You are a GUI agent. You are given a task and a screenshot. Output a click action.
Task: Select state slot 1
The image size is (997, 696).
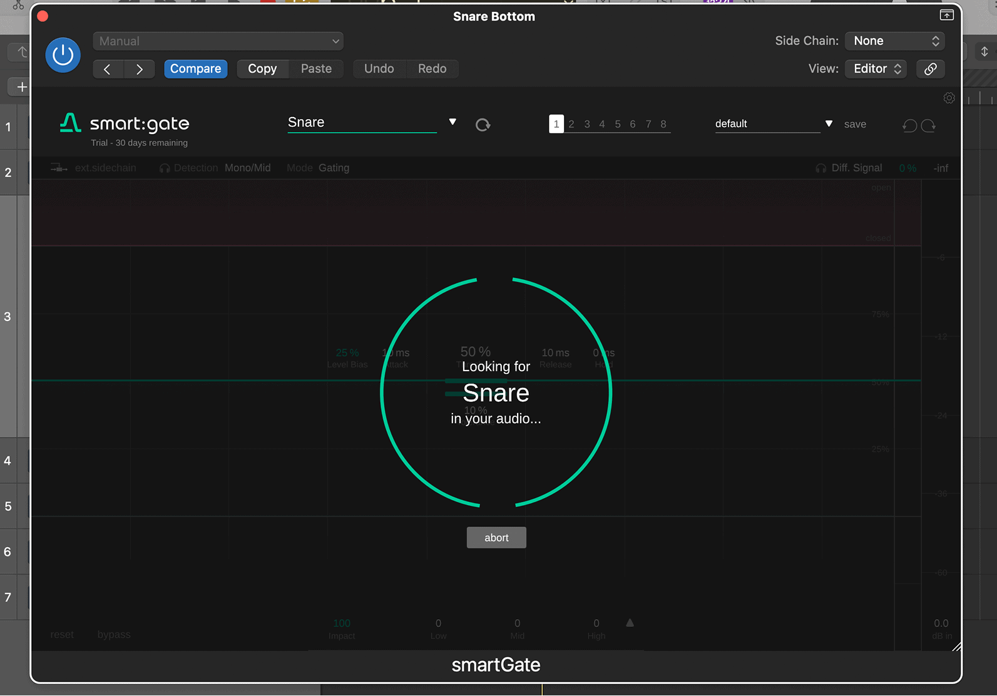coord(556,124)
